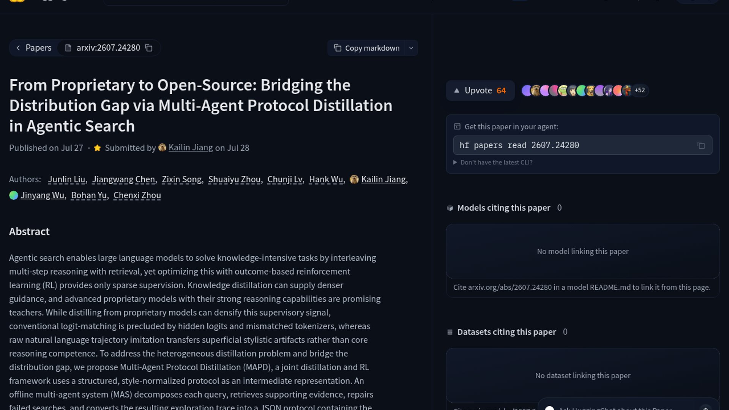
Task: Click the Cite arxiv.org/abs/2607.24280 README note
Action: (582, 287)
